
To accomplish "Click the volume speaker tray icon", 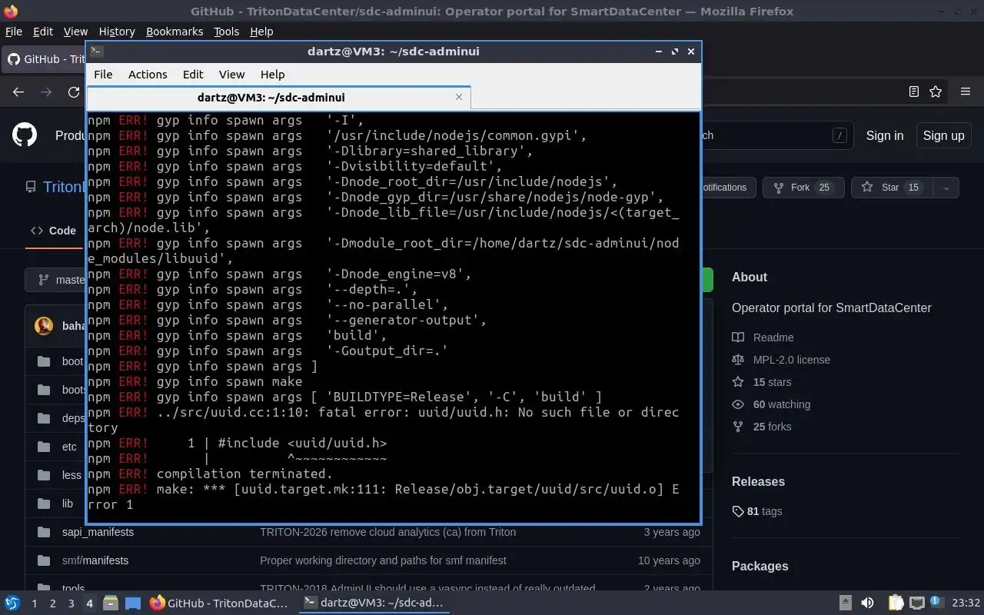I will pyautogui.click(x=867, y=603).
